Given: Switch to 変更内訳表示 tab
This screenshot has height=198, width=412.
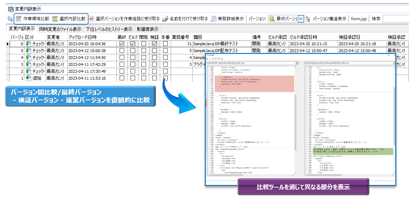Looking at the screenshot, I should 21,29.
